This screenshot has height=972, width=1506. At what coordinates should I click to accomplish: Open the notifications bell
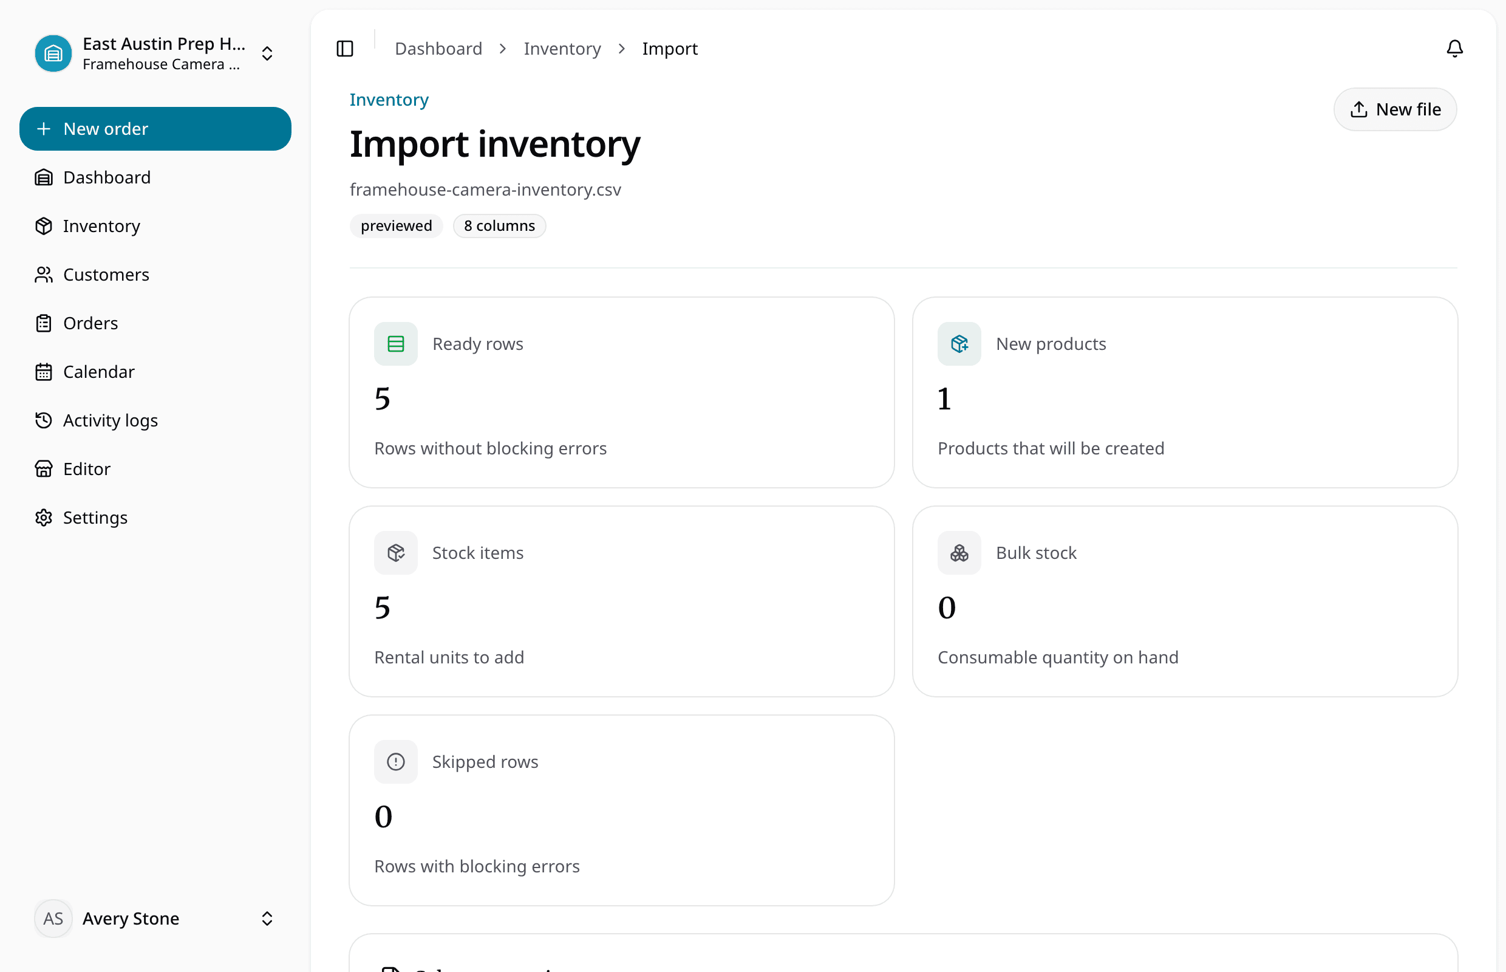[x=1454, y=49]
